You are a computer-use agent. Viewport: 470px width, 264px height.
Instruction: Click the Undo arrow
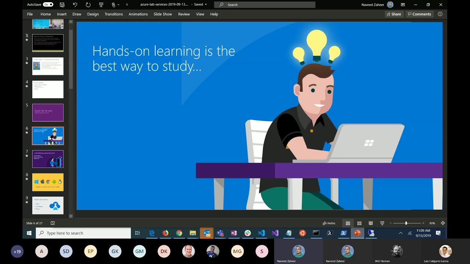coord(75,4)
